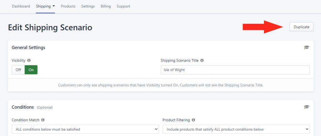Image resolution: width=321 pixels, height=136 pixels.
Task: Click the info icon next to Visibility
Action: pyautogui.click(x=29, y=60)
